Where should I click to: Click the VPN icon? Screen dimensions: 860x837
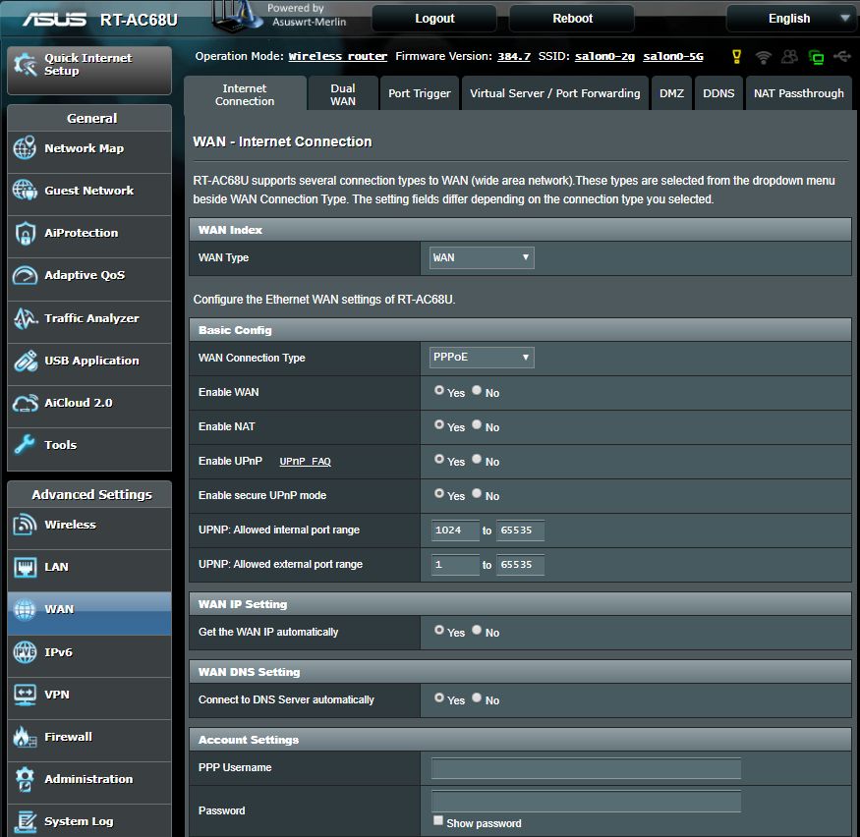(x=25, y=695)
